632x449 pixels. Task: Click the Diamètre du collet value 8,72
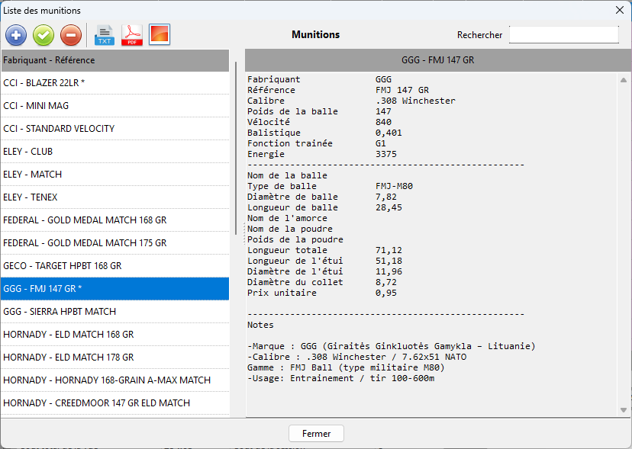click(386, 282)
